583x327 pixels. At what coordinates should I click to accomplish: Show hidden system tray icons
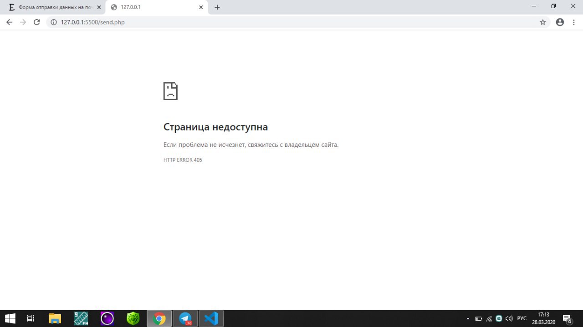468,318
